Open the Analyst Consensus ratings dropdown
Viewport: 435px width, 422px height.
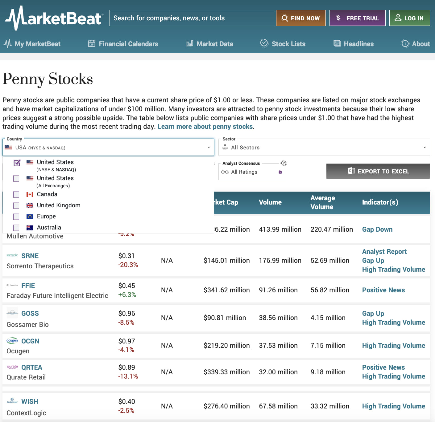tap(252, 172)
